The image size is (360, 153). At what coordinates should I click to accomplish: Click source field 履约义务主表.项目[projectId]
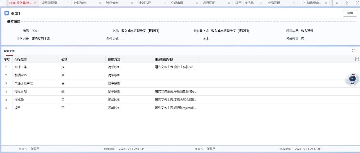click(x=176, y=108)
